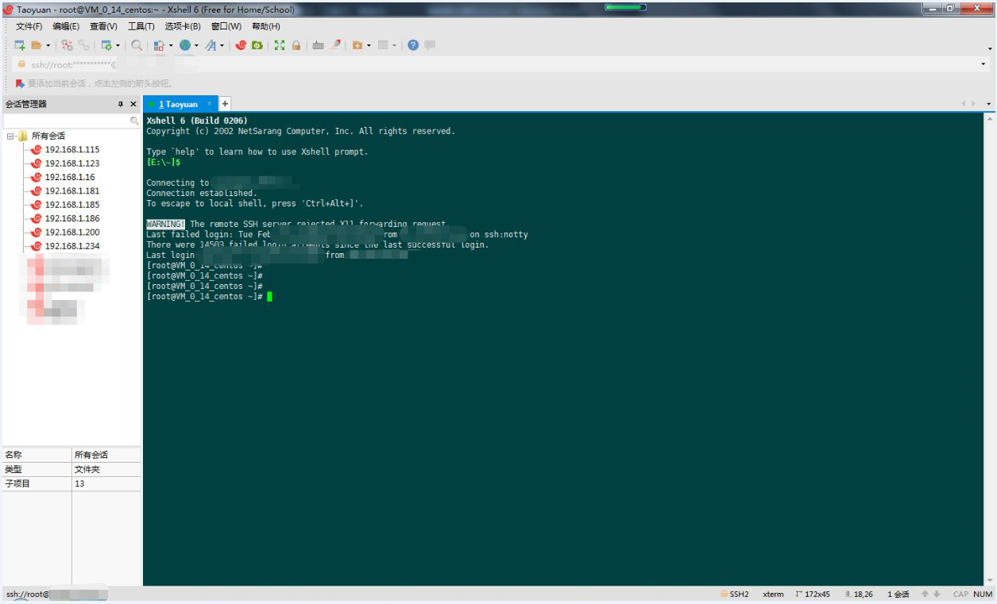Screen dimensions: 997x604
Task: Open dropdown next to properties gear icon
Action: 118,46
